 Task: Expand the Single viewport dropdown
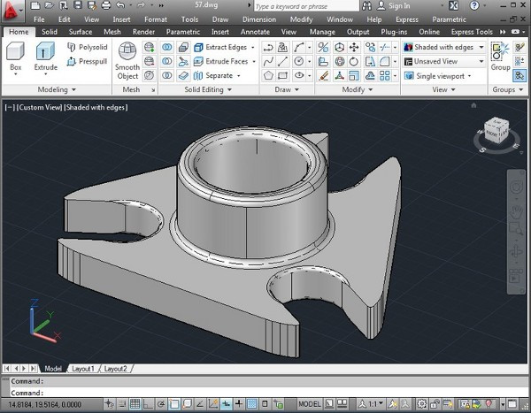click(443, 76)
